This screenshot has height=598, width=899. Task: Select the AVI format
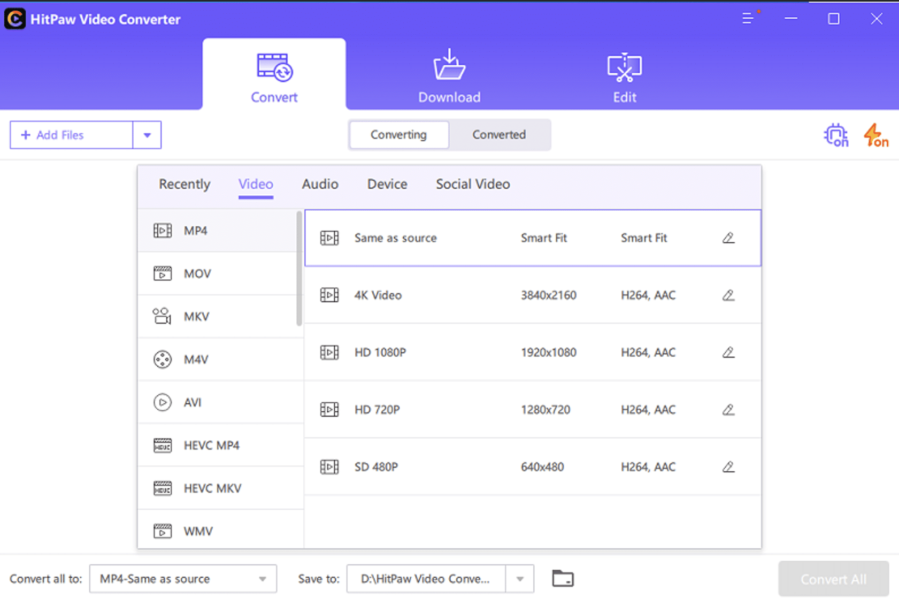220,402
